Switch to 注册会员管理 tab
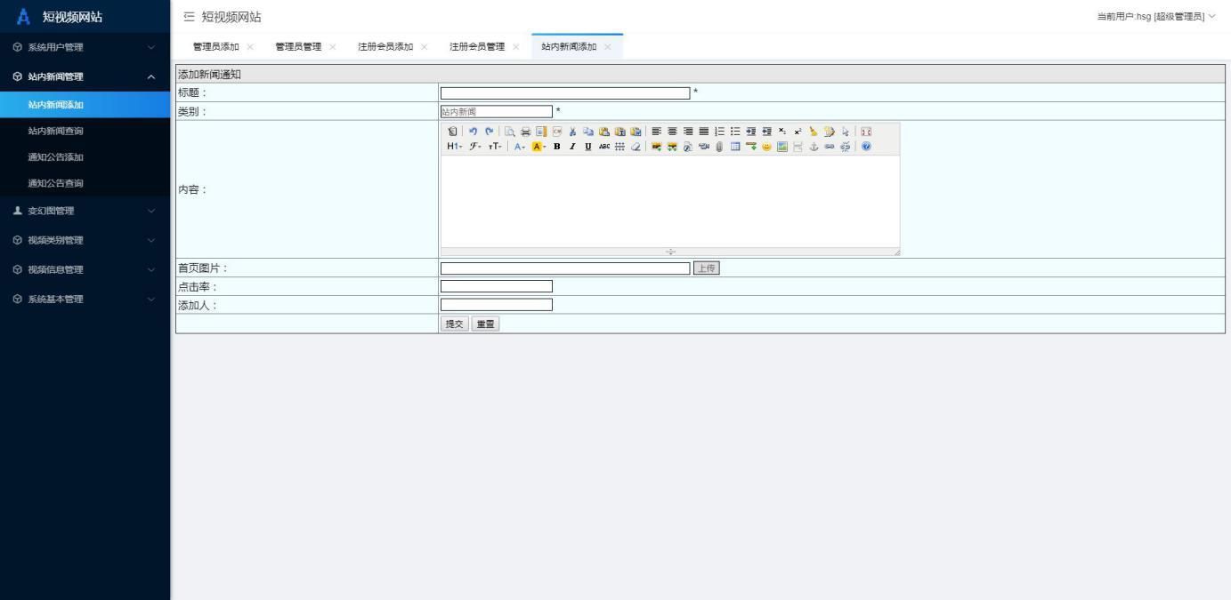 (x=477, y=47)
